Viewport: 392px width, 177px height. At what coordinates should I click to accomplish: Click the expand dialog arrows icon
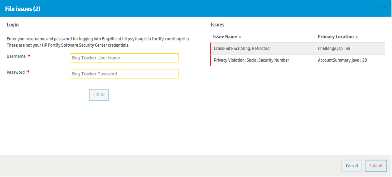[378, 7]
